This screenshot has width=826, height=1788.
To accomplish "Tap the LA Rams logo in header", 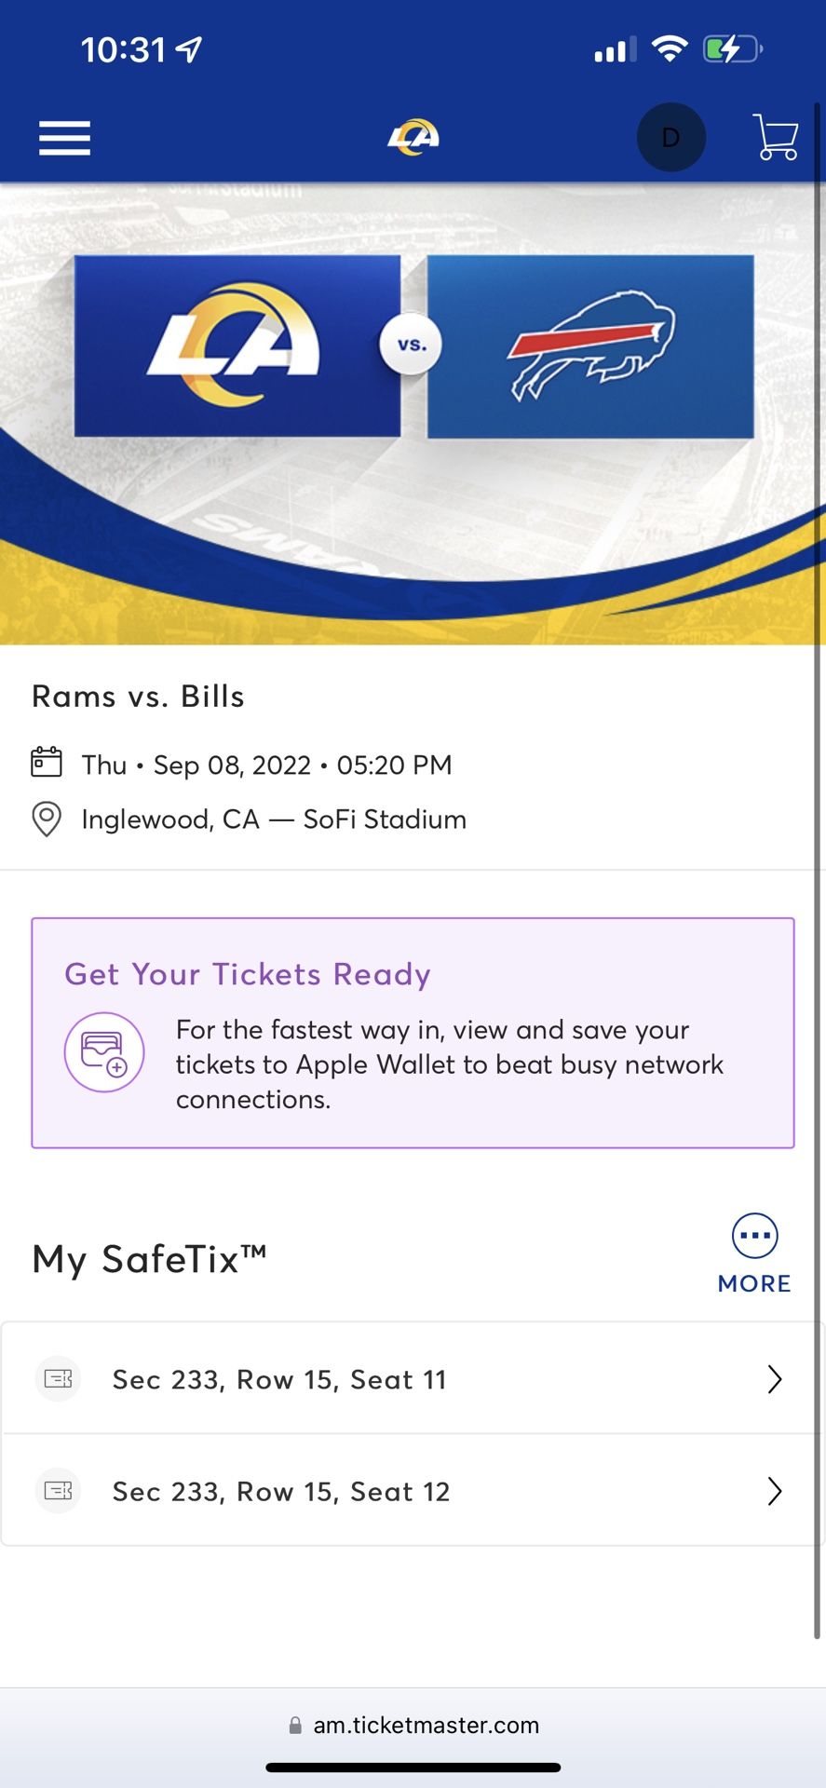I will pyautogui.click(x=413, y=138).
